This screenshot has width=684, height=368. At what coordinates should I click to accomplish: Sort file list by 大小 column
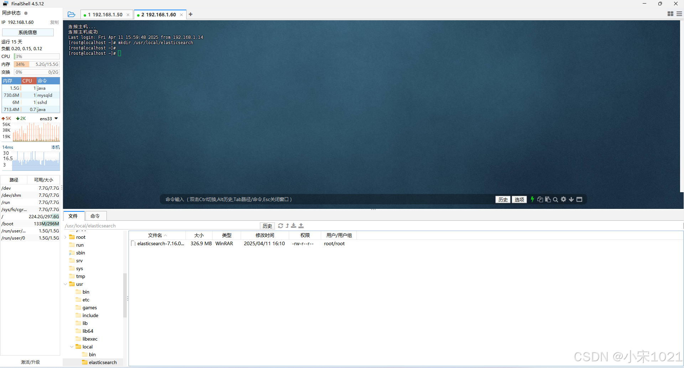[199, 235]
